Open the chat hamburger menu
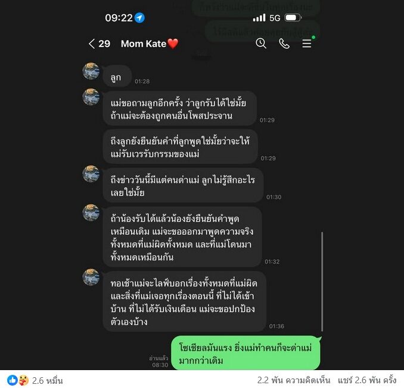This screenshot has height=388, width=404. [307, 44]
